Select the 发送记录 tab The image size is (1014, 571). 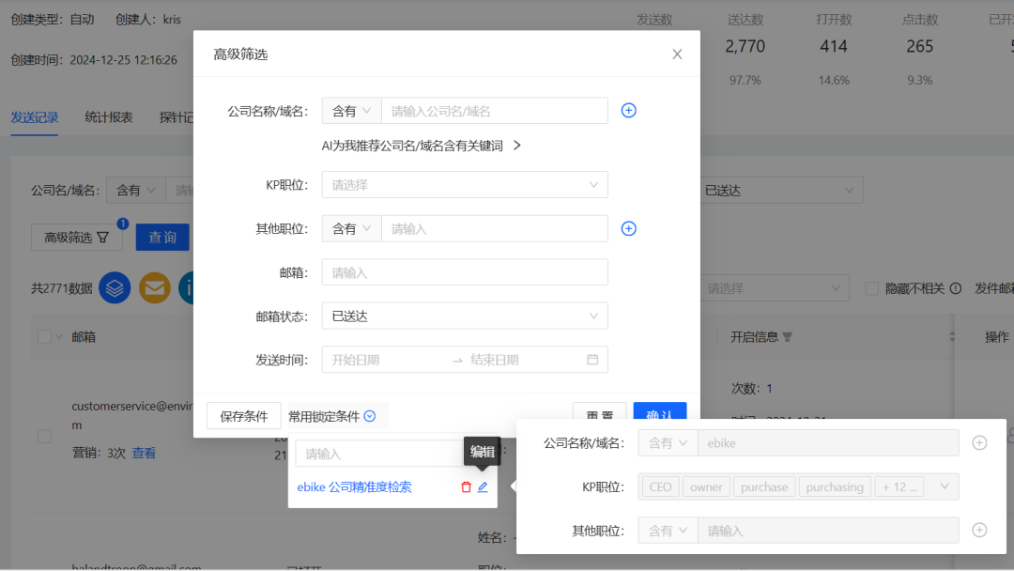pyautogui.click(x=35, y=117)
